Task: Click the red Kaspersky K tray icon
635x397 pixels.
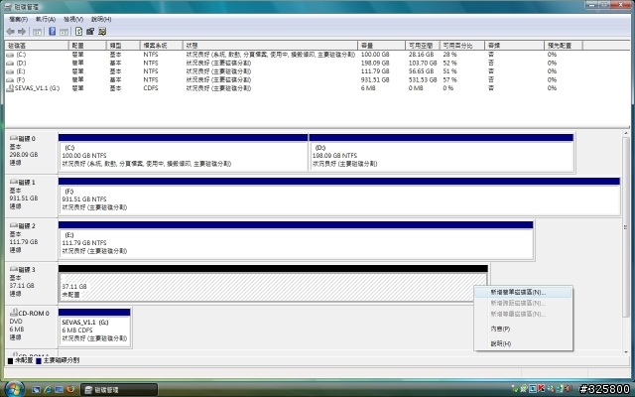Action: tap(541, 389)
